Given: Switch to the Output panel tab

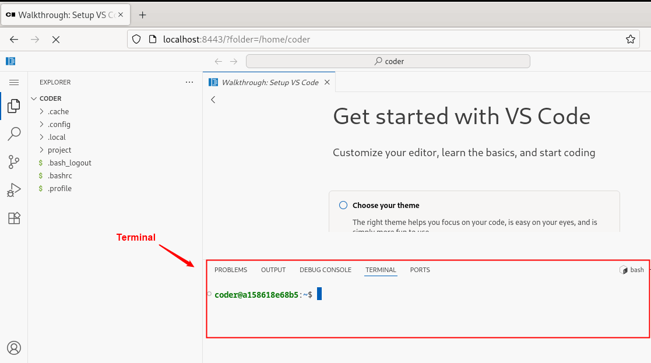Looking at the screenshot, I should [273, 270].
